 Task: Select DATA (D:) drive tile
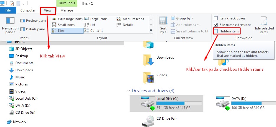246,103
